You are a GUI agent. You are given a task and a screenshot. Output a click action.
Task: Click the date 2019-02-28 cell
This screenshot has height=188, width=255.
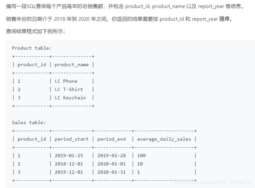point(111,155)
